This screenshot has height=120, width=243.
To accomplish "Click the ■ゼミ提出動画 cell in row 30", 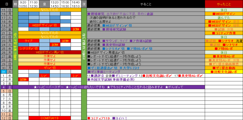I will pyautogui.click(x=224, y=68).
